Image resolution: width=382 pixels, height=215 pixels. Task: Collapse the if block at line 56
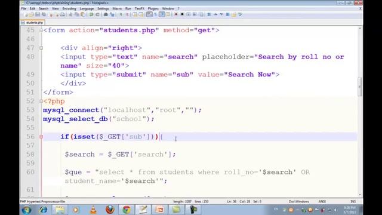(41, 137)
